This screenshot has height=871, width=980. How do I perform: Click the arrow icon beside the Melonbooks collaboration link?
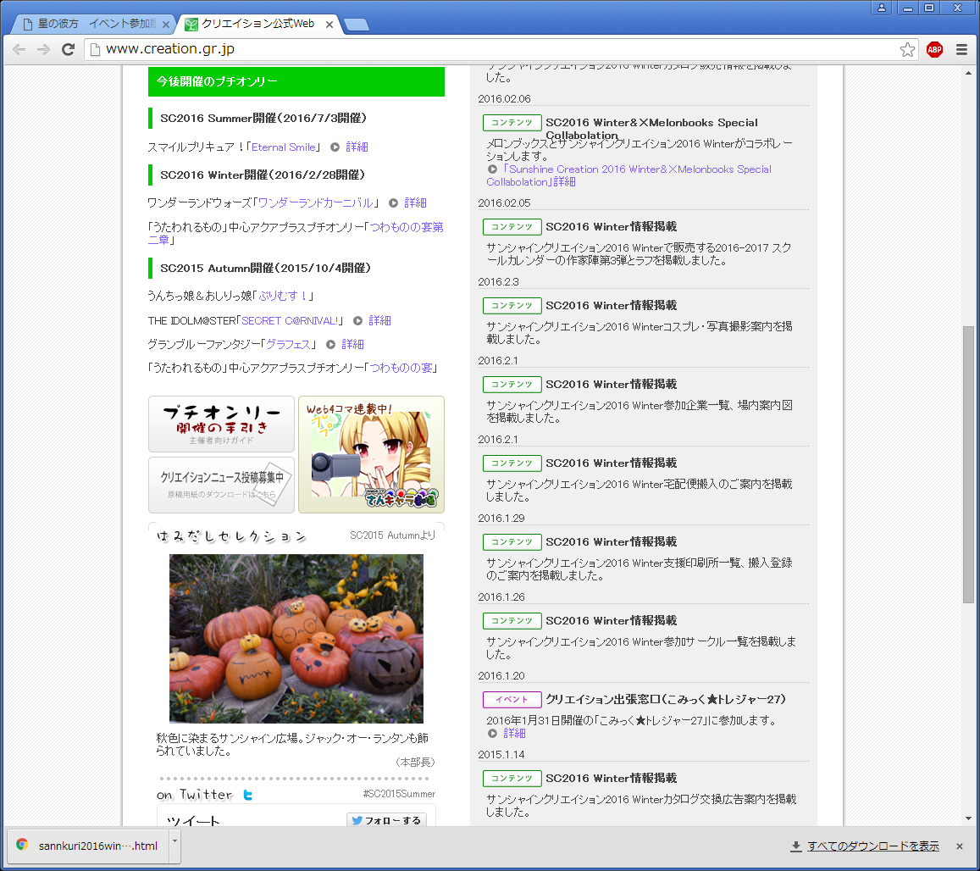click(492, 169)
